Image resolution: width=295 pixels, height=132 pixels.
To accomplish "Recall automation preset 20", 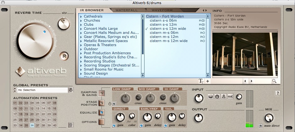I will [x=32, y=114].
